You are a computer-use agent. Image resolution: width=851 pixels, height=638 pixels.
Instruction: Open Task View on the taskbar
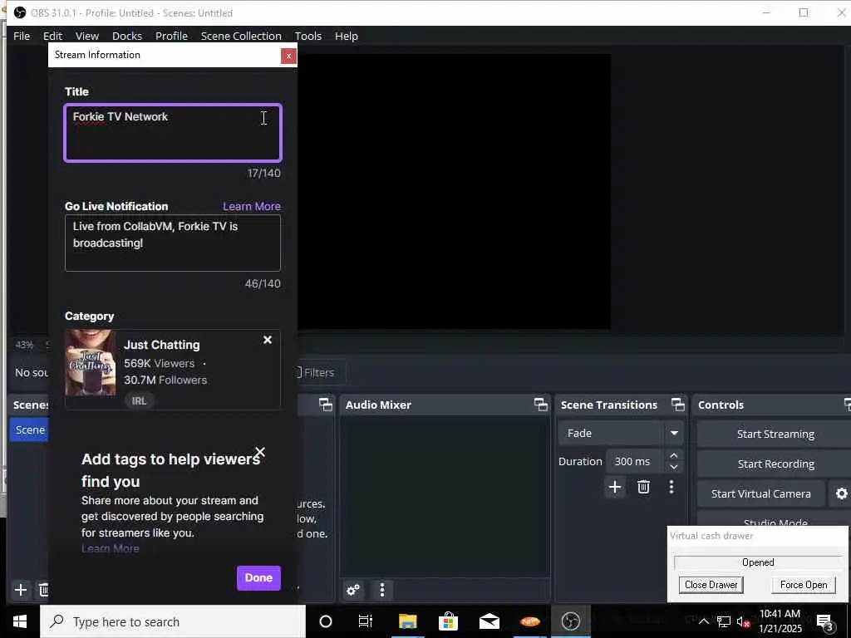pos(366,621)
